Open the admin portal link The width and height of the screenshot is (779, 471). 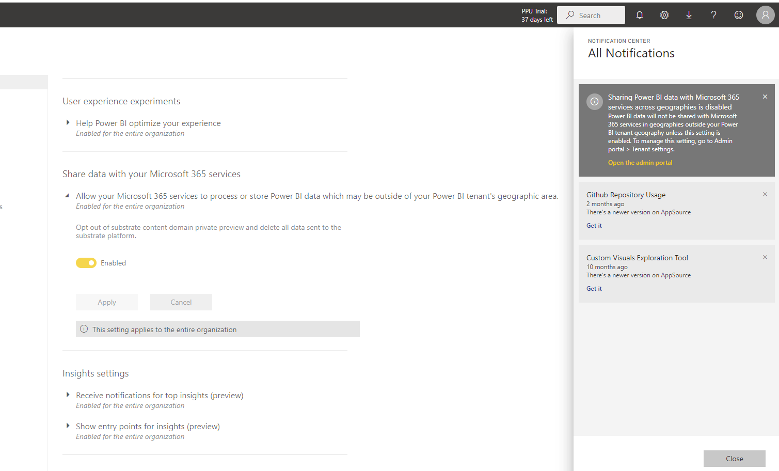(x=640, y=163)
